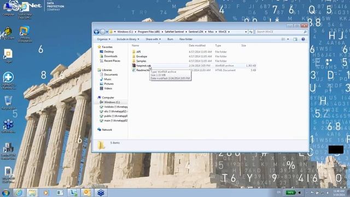Viewport: 350px width, 197px height.
Task: Open the Music library
Action: [107, 79]
